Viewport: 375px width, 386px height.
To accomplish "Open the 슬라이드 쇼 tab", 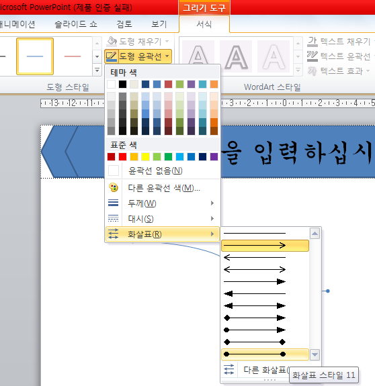I will tap(76, 24).
